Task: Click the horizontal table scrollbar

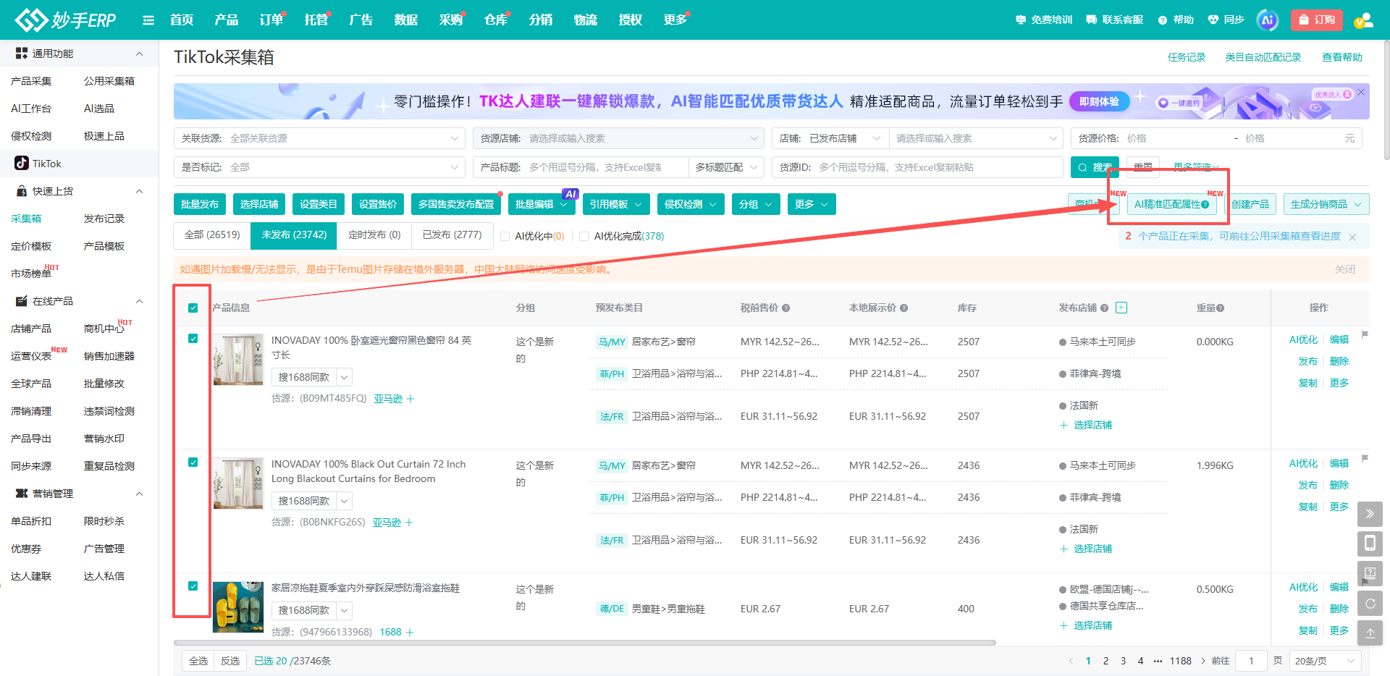Action: coord(585,642)
